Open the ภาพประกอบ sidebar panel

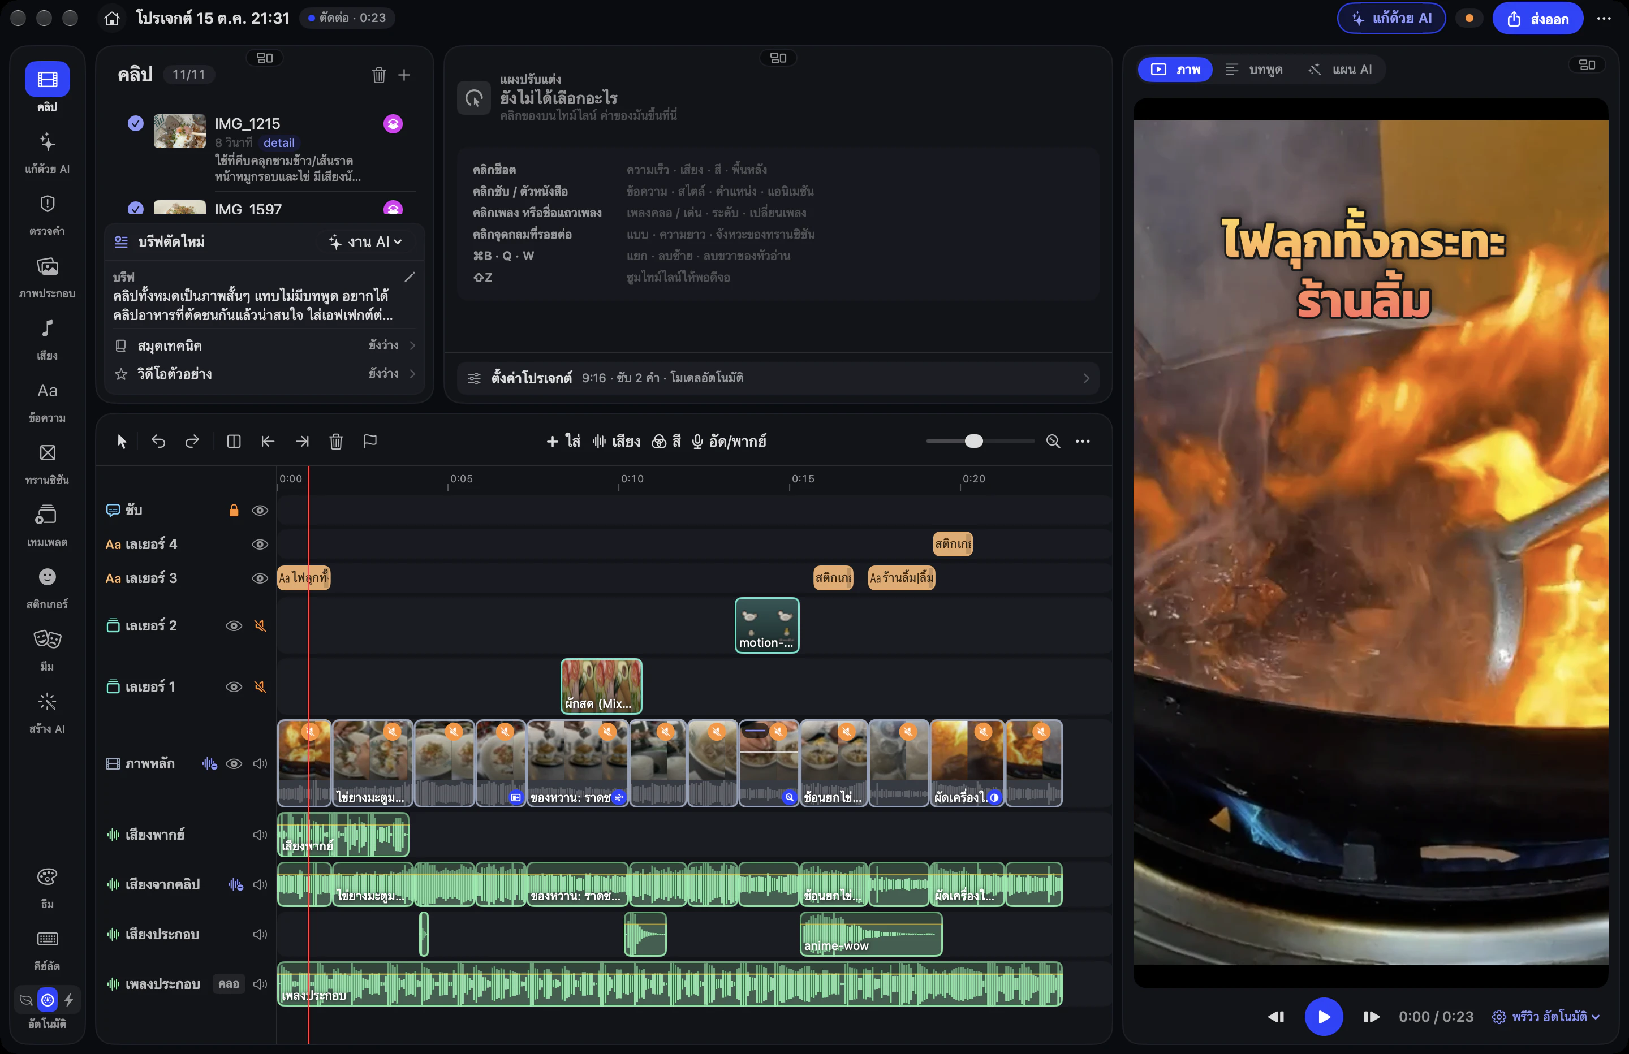click(x=47, y=277)
